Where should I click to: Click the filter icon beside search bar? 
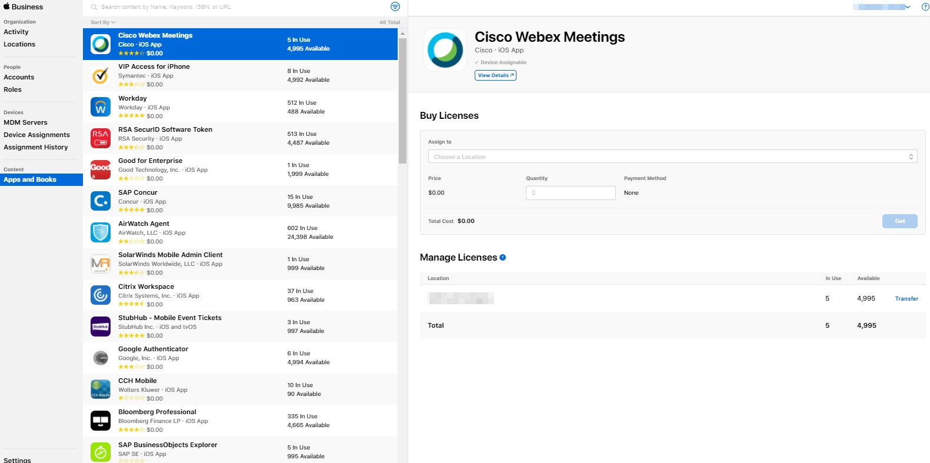395,6
